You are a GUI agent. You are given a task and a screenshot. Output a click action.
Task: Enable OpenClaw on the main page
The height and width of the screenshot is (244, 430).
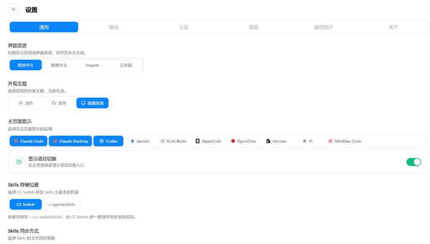point(243,141)
